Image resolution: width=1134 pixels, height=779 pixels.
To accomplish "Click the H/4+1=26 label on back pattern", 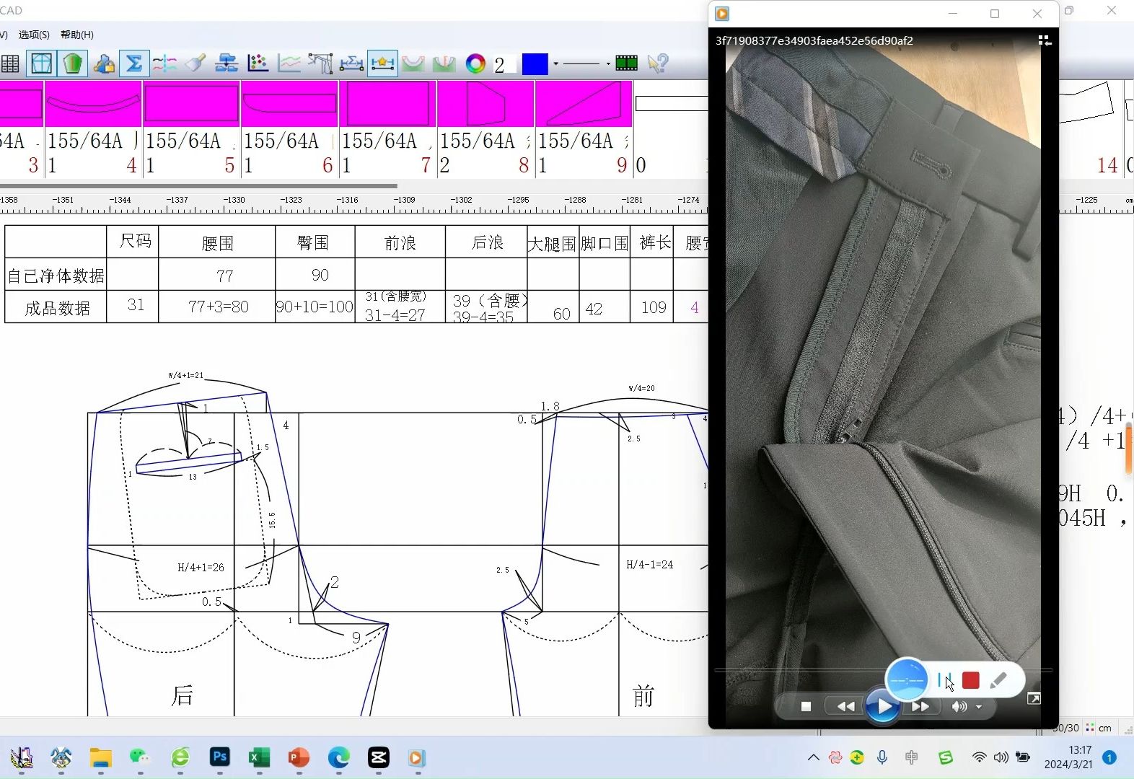I will click(x=201, y=568).
